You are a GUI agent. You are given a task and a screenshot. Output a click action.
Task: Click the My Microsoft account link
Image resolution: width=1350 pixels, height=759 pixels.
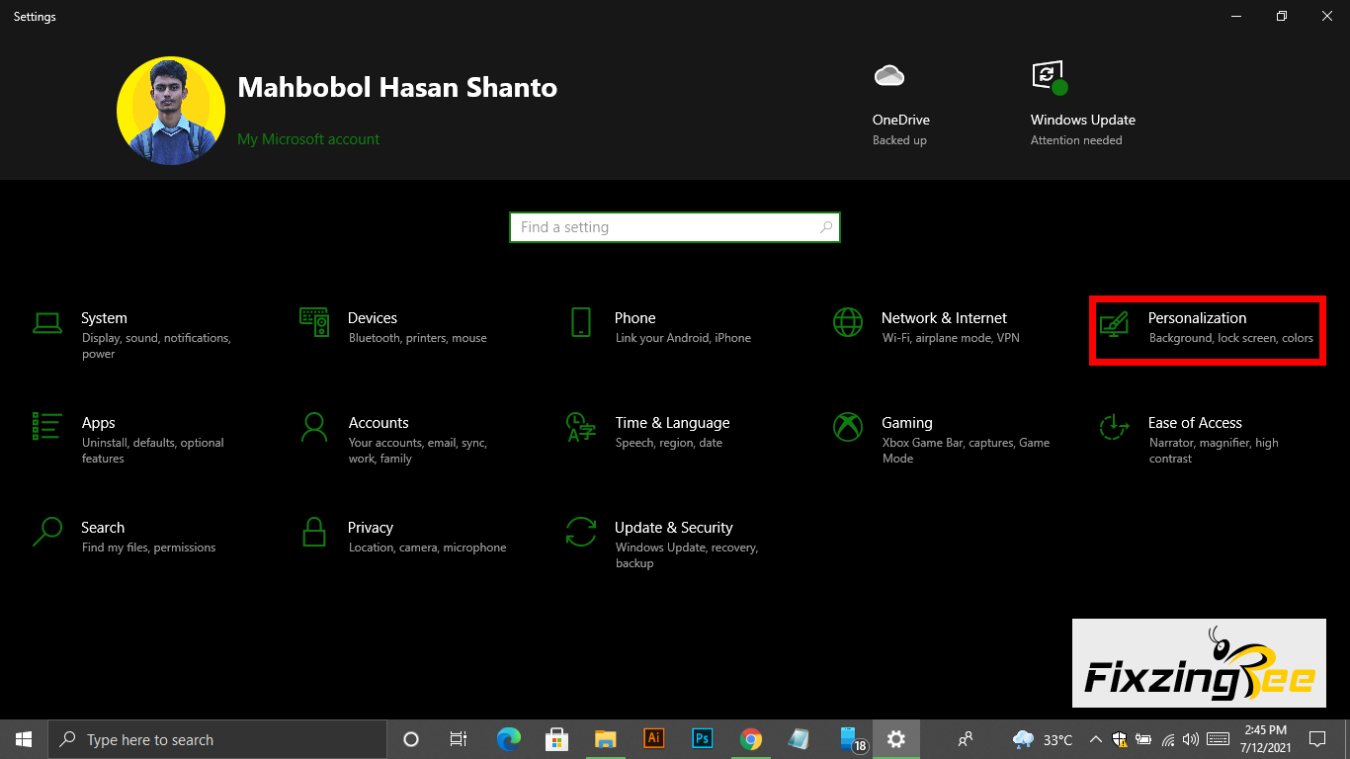pos(308,139)
